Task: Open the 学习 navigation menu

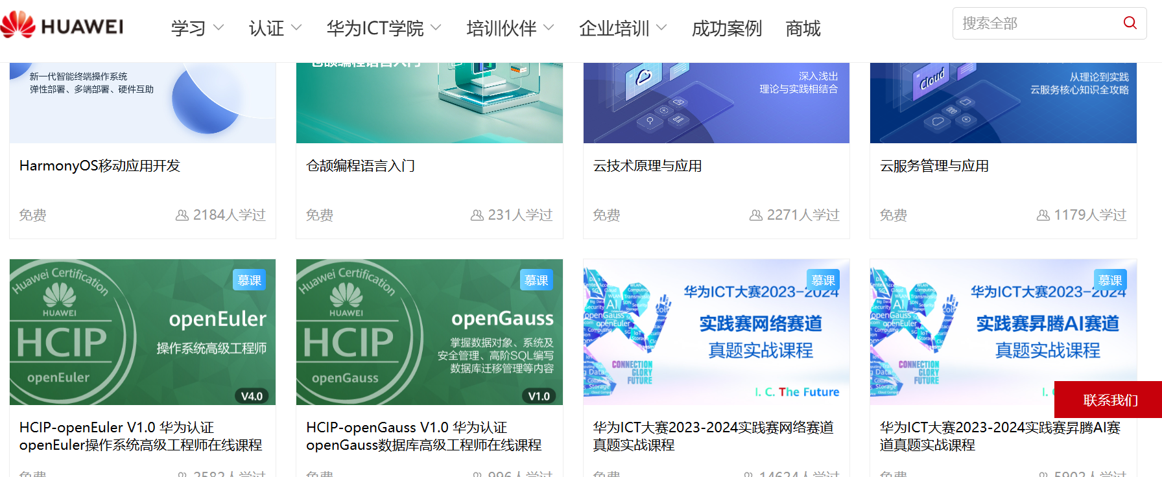Action: (189, 29)
